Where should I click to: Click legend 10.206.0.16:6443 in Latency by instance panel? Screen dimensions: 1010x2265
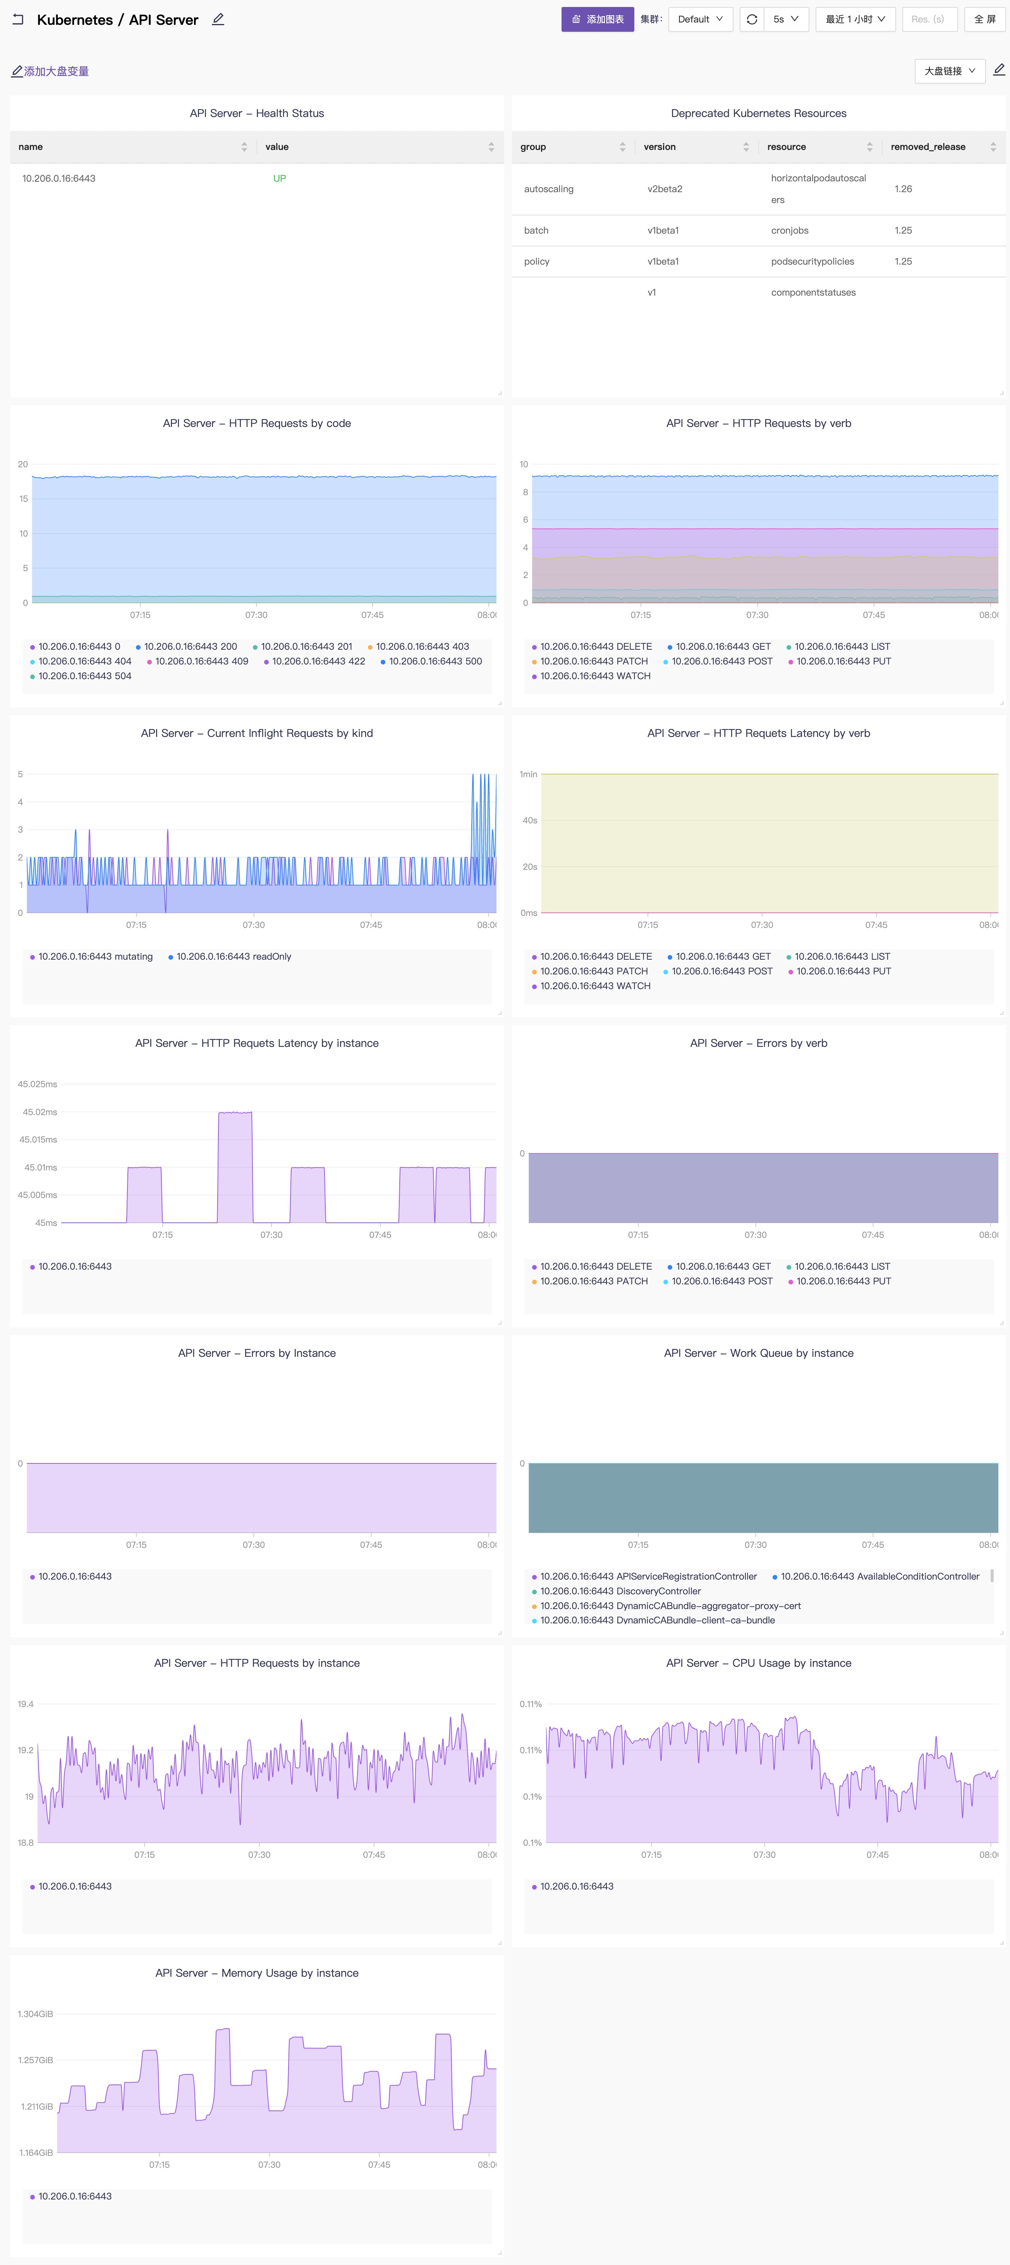(71, 1266)
